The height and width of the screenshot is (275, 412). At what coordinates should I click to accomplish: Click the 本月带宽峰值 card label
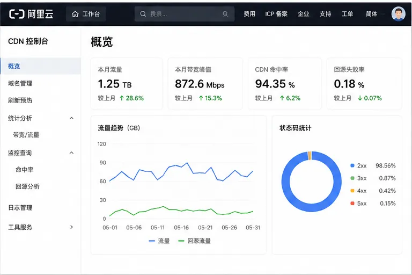click(193, 69)
